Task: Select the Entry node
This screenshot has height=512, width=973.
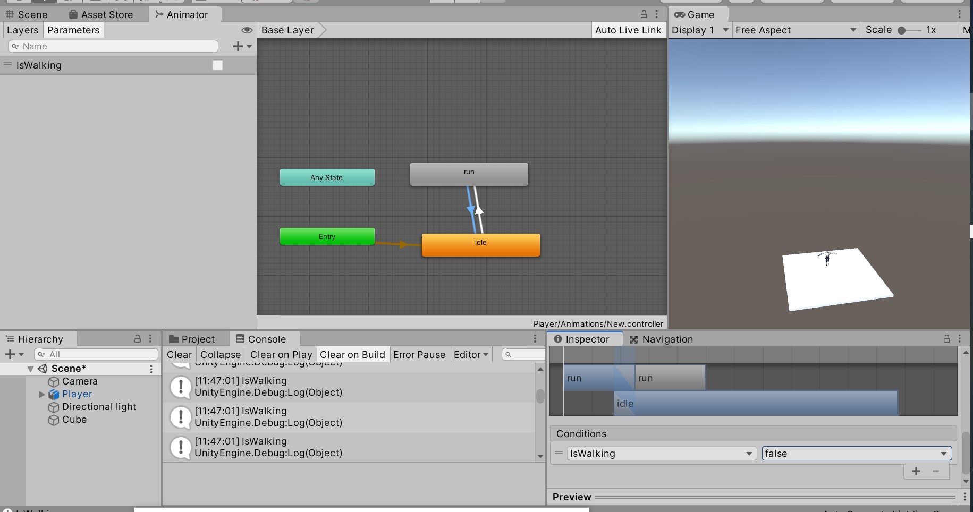Action: click(327, 236)
